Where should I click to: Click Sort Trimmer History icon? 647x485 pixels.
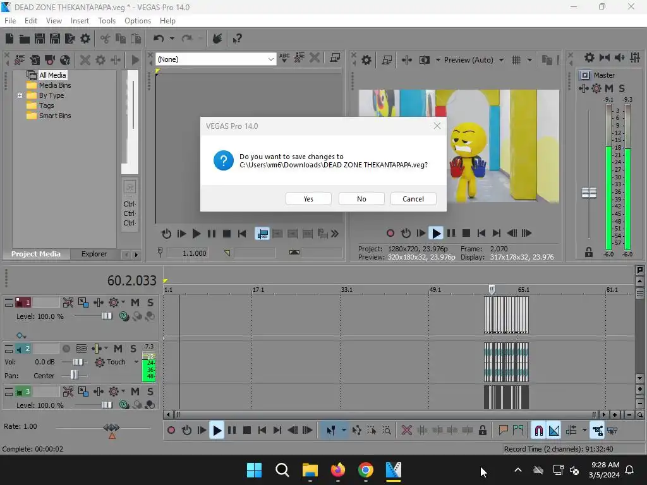(299, 58)
